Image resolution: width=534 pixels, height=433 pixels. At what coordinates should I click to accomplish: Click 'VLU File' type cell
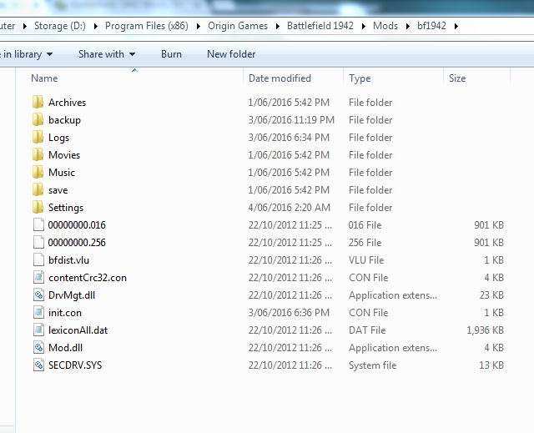(366, 260)
